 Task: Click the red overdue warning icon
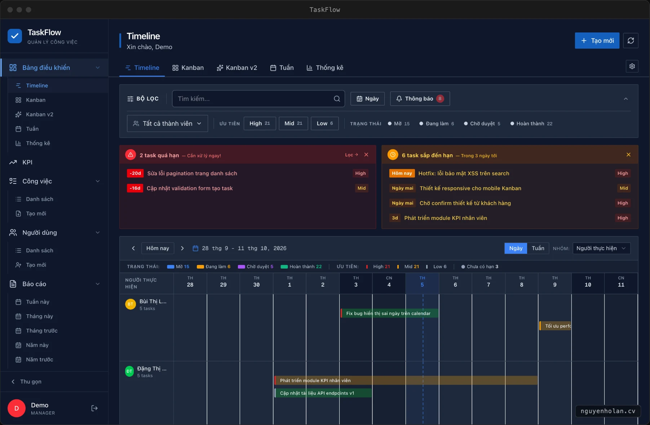pos(131,155)
